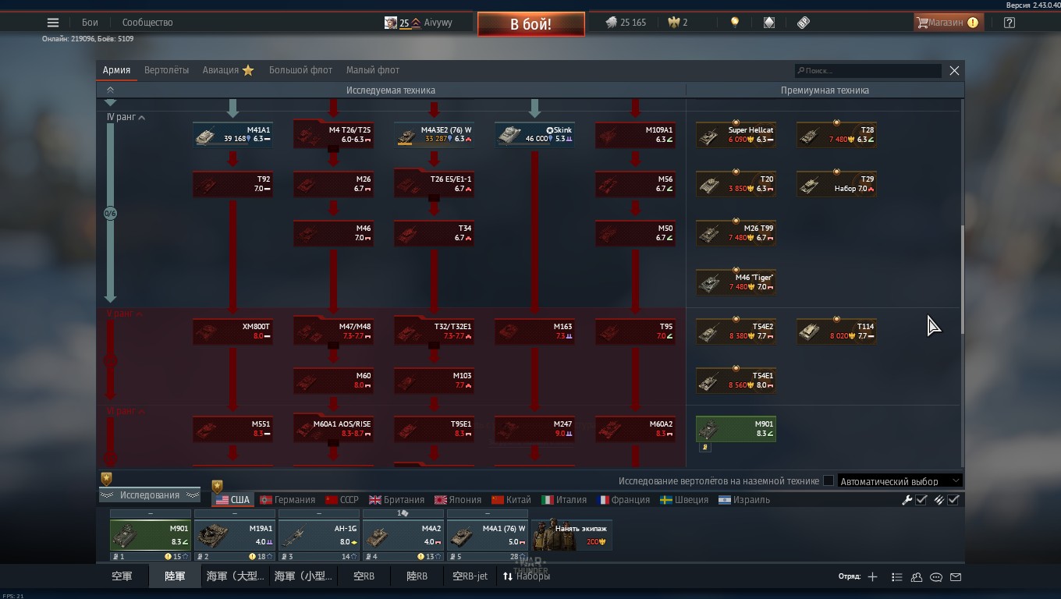
Task: Select the Германия nation tab
Action: 287,500
